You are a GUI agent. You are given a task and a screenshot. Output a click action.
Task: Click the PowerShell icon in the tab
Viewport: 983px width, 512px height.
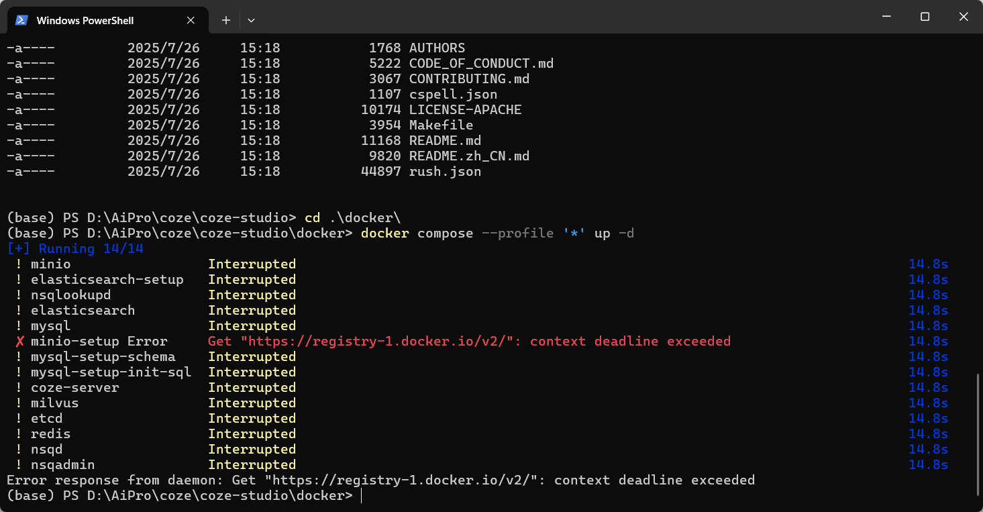(21, 20)
